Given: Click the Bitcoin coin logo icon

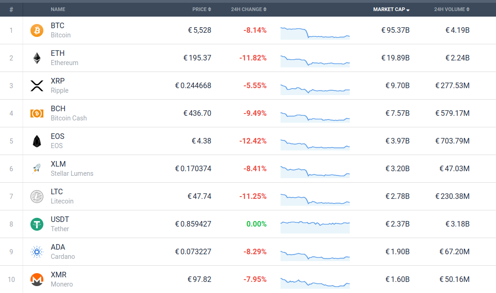Looking at the screenshot, I should click(x=36, y=30).
